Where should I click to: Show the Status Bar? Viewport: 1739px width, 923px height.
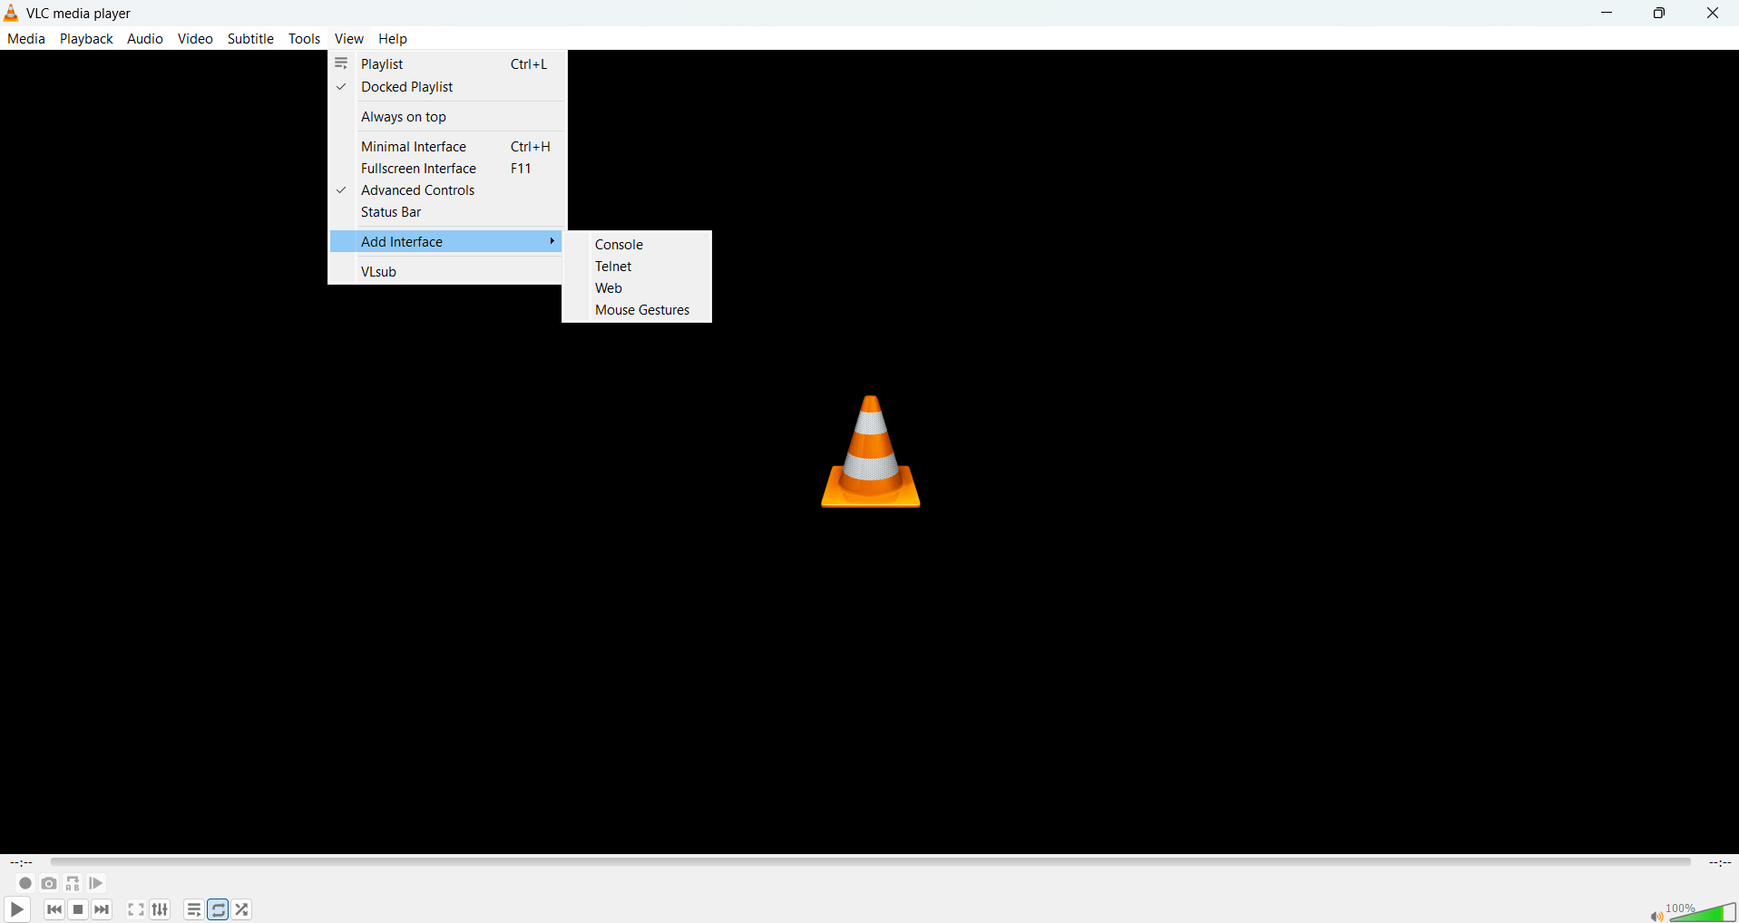(x=446, y=212)
